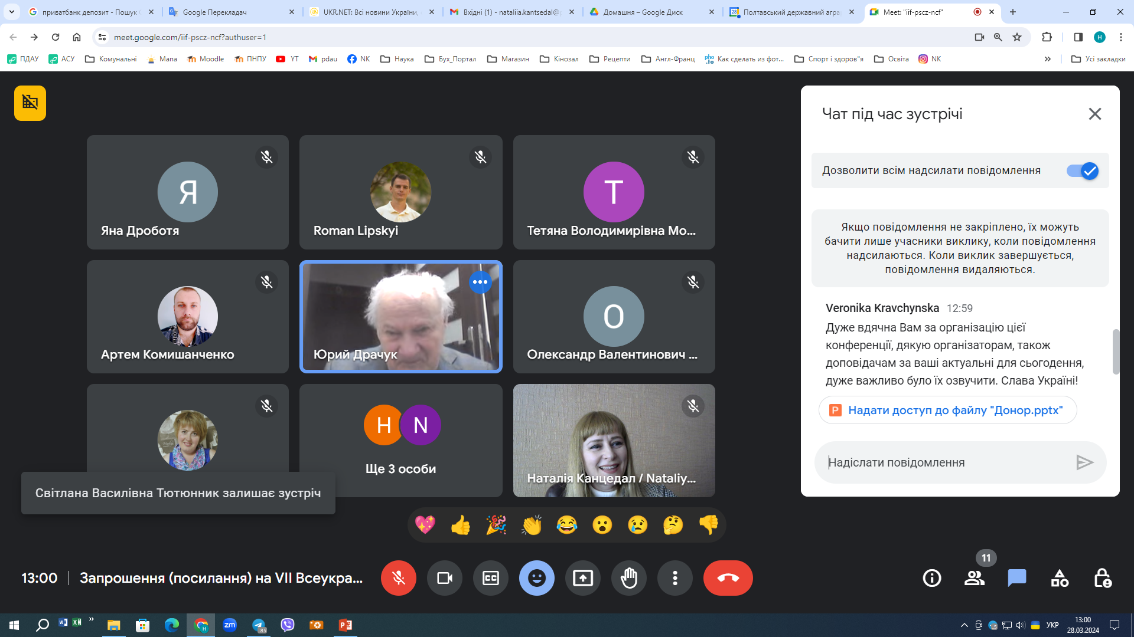Open the Наука bookmarks folder
The height and width of the screenshot is (637, 1134).
pyautogui.click(x=397, y=59)
